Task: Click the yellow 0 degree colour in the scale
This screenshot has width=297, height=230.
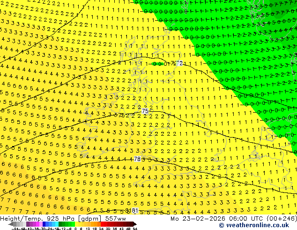Action: click(x=76, y=224)
